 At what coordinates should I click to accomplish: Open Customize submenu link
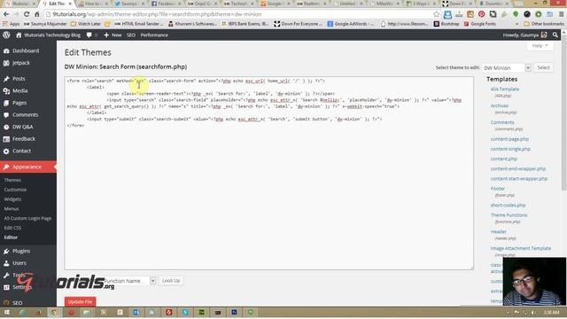[x=15, y=190]
